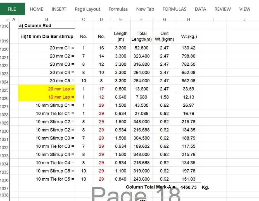The height and width of the screenshot is (201, 259).
Task: Select the yellow '16 mm Lap =' cell
Action: click(x=47, y=97)
